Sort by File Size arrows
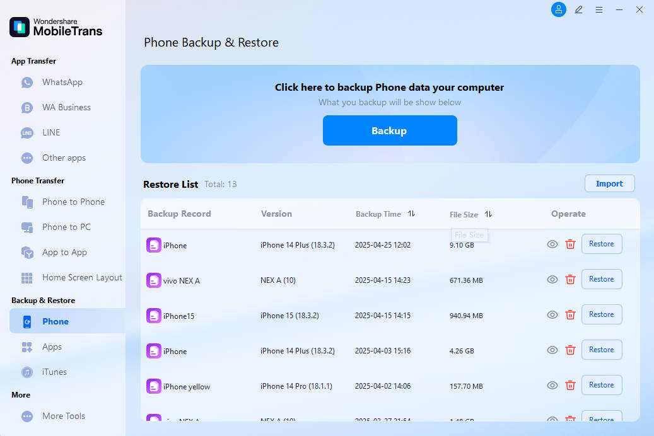Image resolution: width=654 pixels, height=436 pixels. point(488,214)
